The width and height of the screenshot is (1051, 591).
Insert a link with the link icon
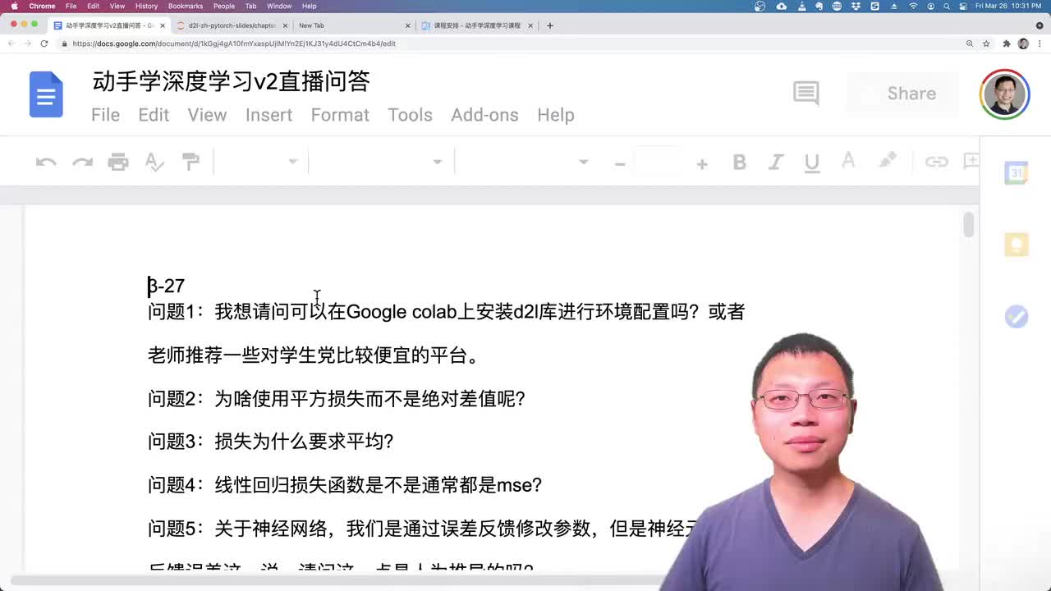tap(936, 162)
